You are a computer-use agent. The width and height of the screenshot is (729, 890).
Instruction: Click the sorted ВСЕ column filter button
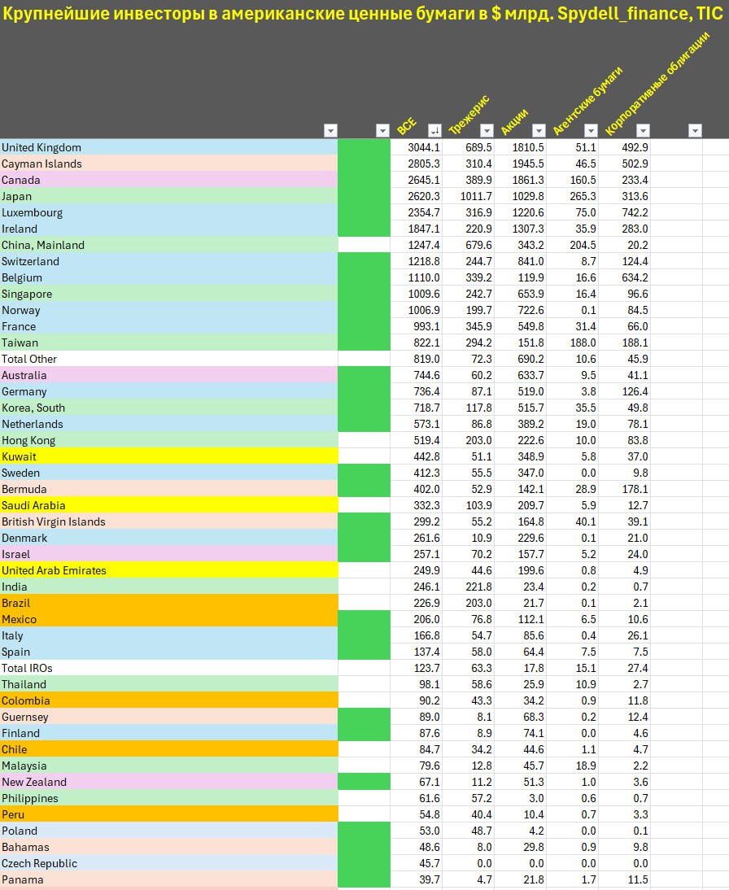[434, 130]
